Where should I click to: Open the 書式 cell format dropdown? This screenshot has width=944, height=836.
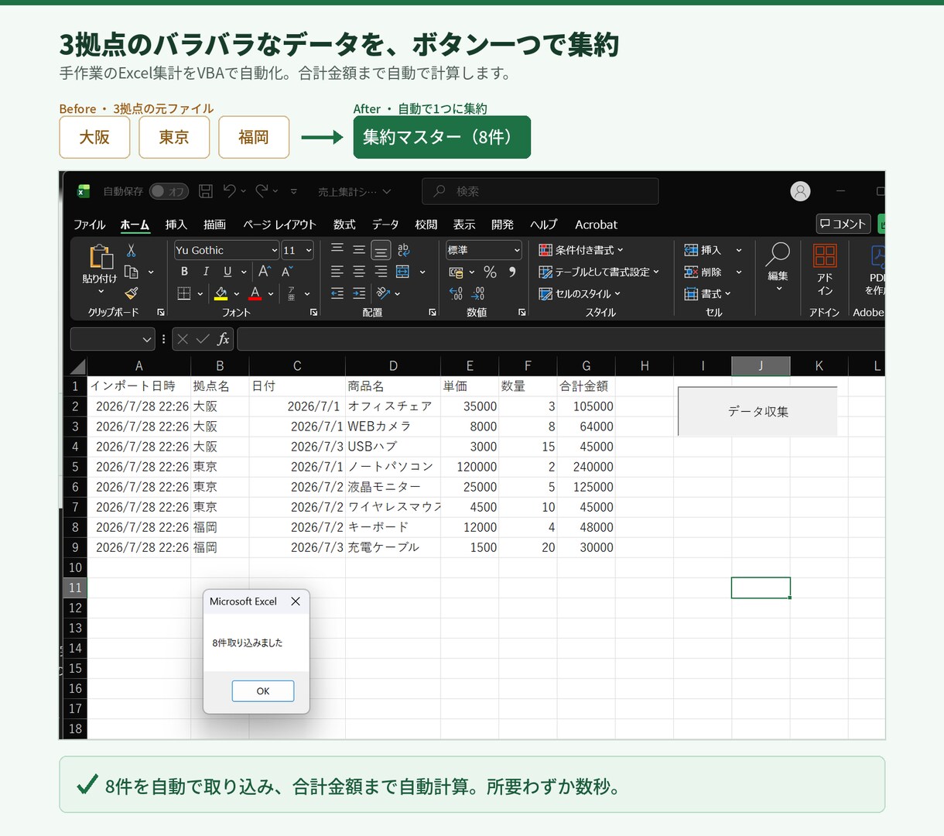(707, 293)
